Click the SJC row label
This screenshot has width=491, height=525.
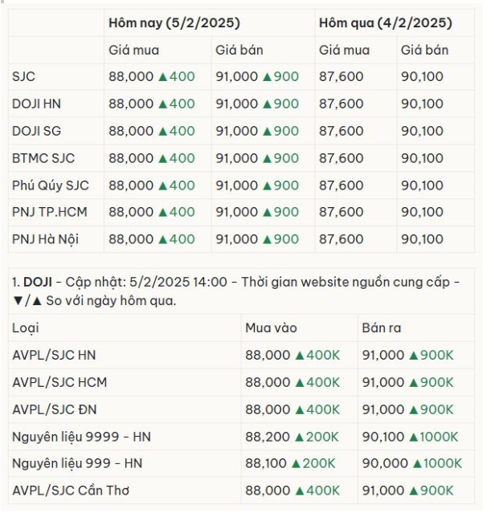pos(23,77)
